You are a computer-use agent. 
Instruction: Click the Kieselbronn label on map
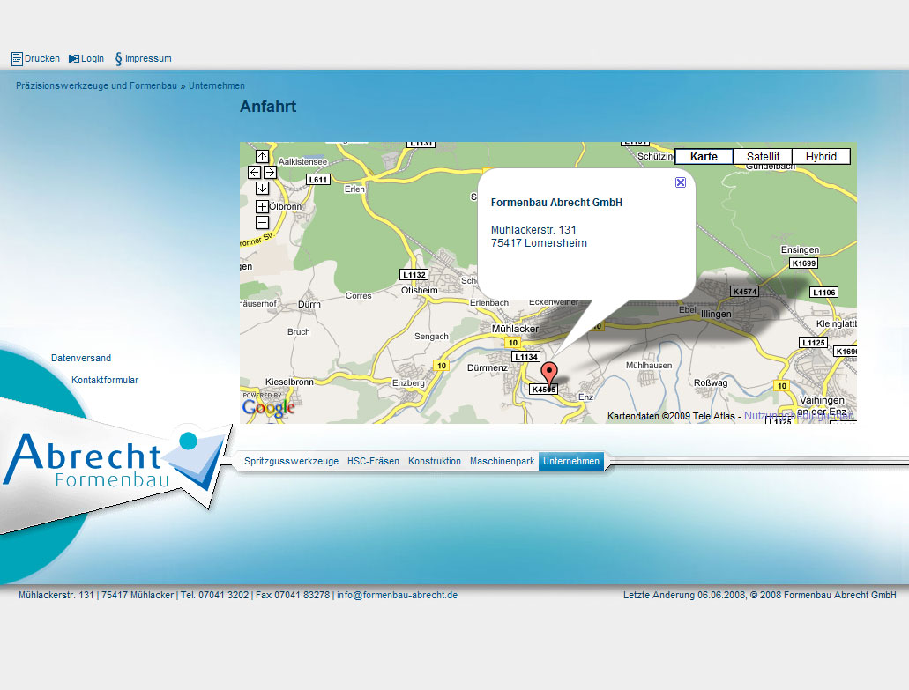(289, 382)
